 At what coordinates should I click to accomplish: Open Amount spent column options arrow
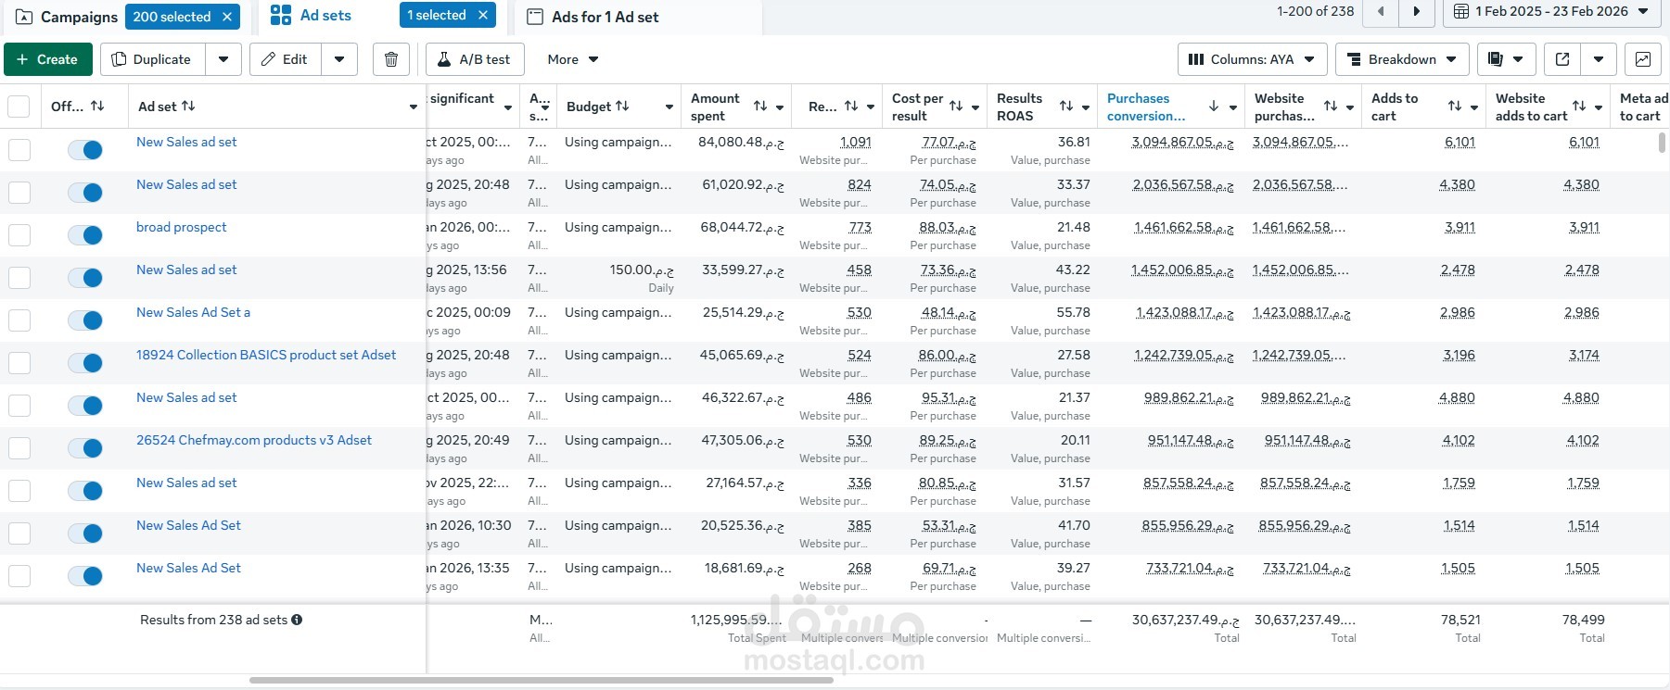pyautogui.click(x=780, y=107)
